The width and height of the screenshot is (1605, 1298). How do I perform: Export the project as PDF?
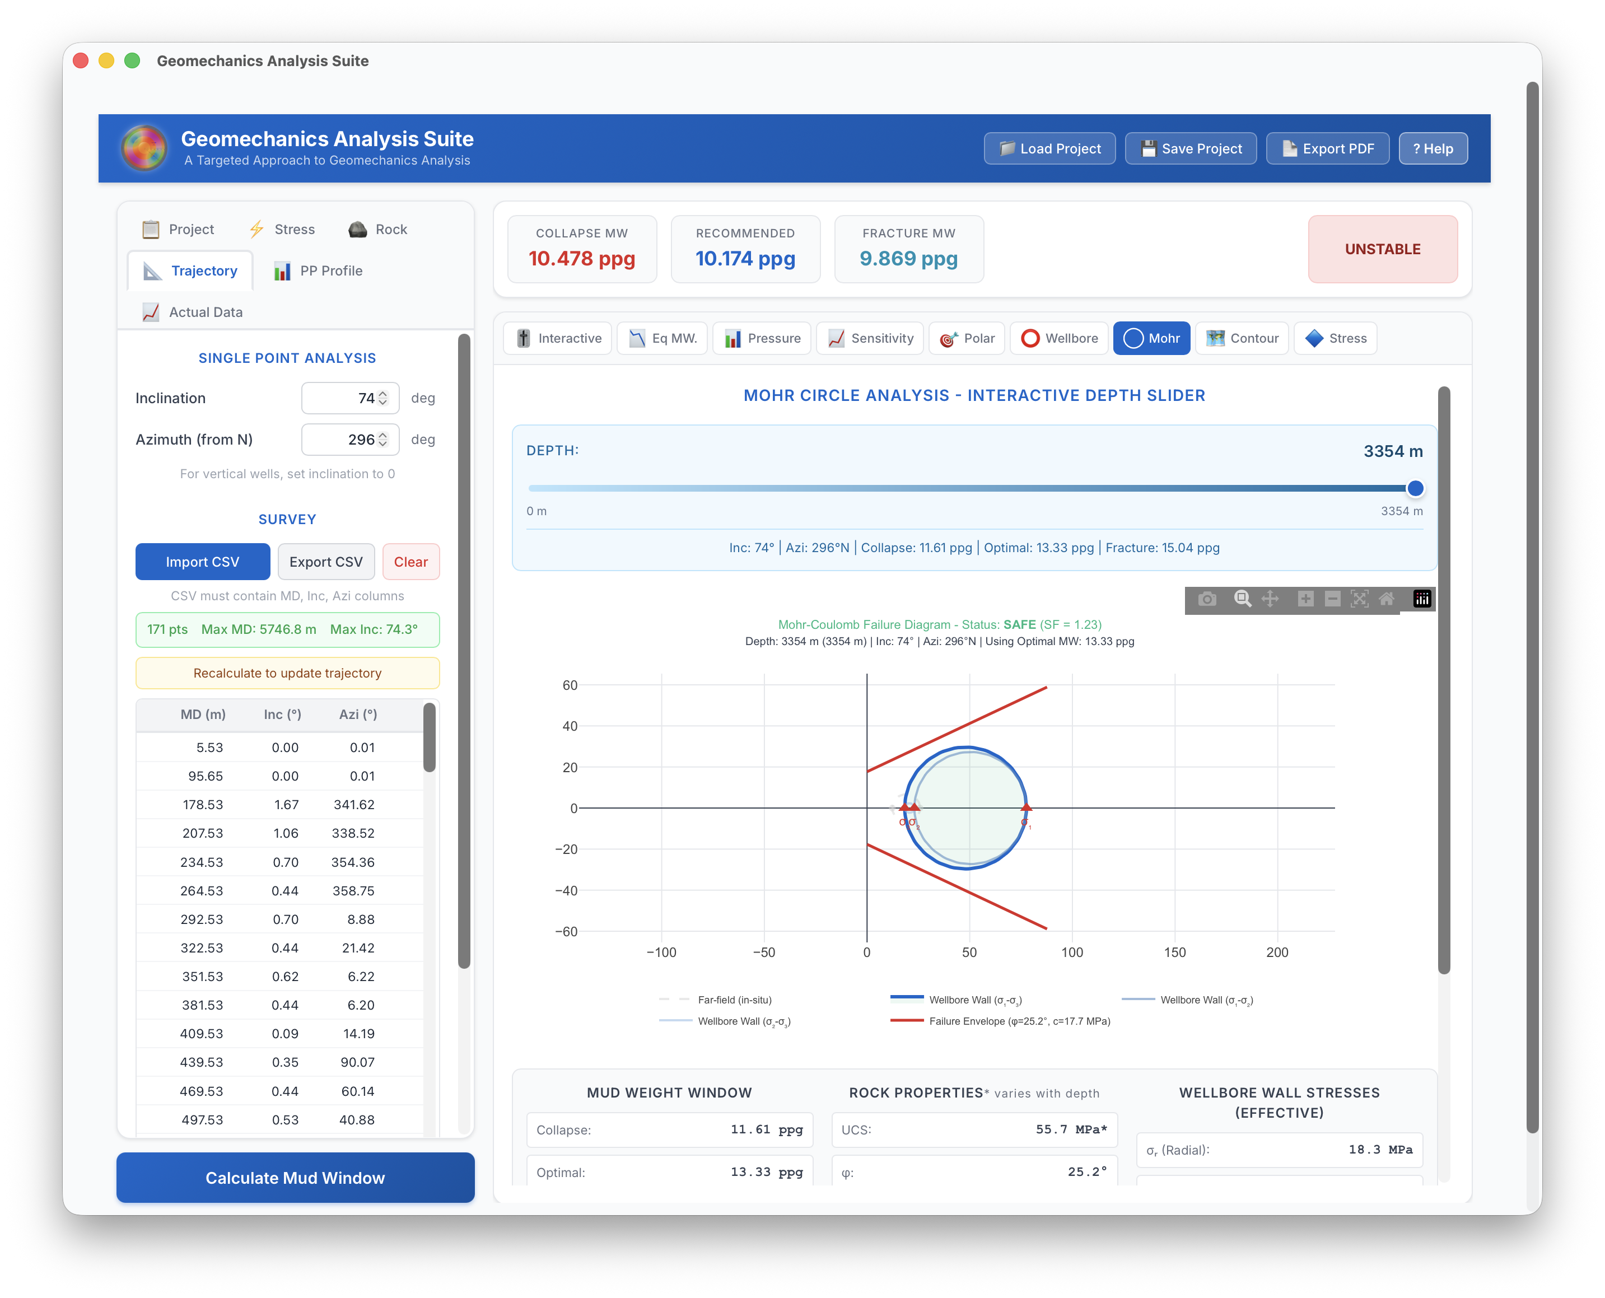tap(1328, 148)
